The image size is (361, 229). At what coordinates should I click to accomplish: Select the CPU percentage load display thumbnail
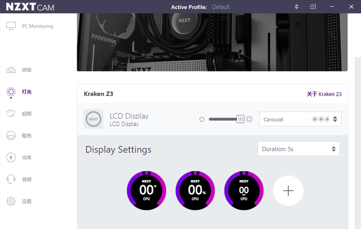[x=195, y=190]
